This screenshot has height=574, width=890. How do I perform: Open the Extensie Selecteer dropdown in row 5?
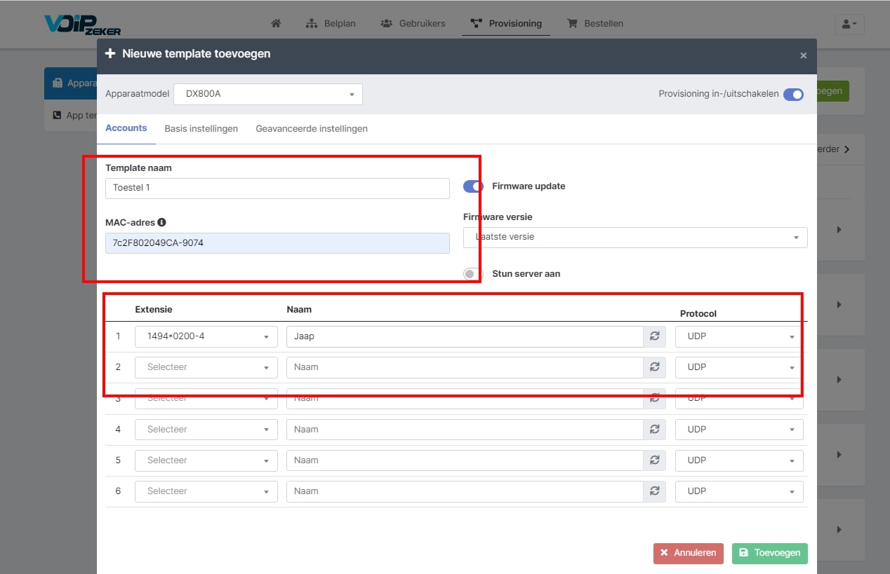(206, 460)
